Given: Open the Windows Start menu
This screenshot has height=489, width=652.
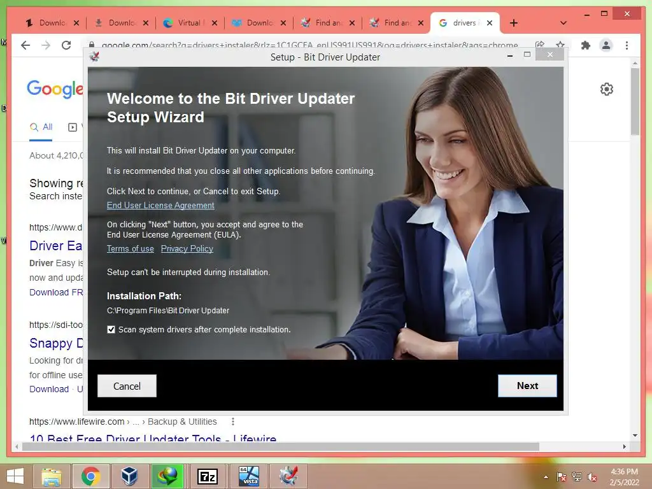Looking at the screenshot, I should (15, 476).
